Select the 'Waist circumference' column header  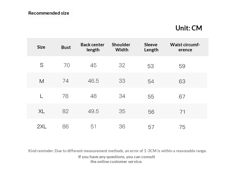click(185, 47)
